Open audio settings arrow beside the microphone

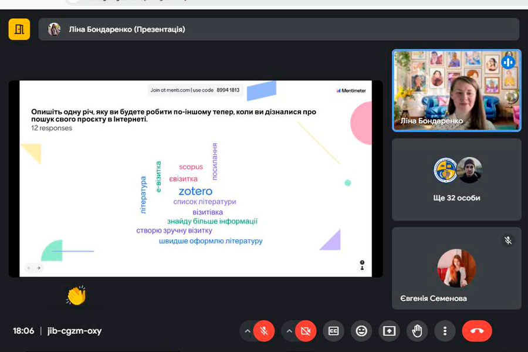248,331
